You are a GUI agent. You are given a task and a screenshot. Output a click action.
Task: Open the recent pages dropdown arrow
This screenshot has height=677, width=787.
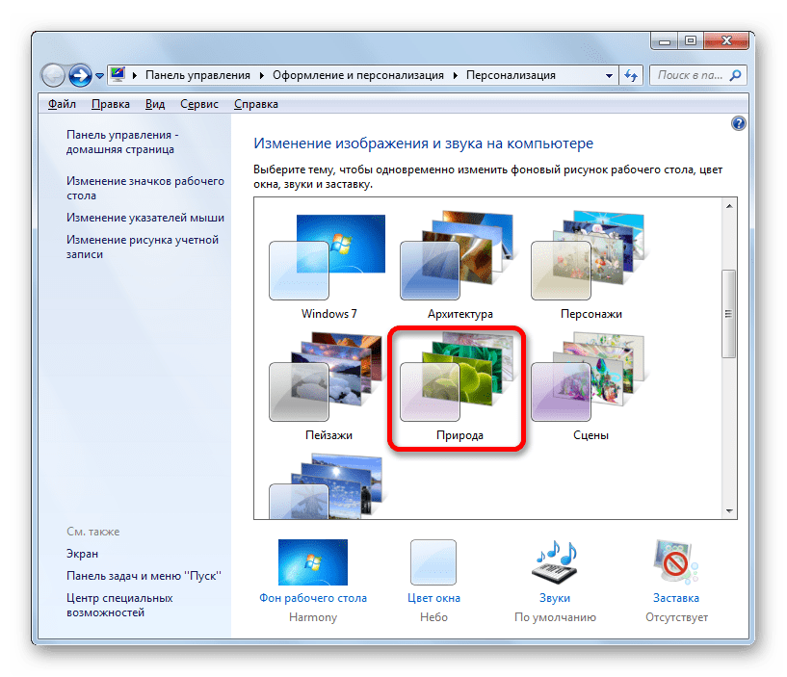pyautogui.click(x=99, y=76)
